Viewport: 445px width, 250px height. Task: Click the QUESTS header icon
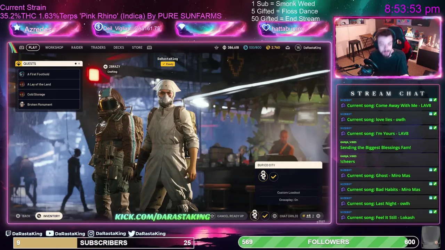pyautogui.click(x=19, y=64)
